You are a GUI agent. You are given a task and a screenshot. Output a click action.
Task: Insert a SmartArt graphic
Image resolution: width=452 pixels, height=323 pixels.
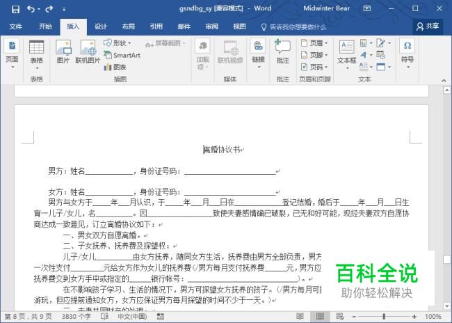(x=122, y=55)
